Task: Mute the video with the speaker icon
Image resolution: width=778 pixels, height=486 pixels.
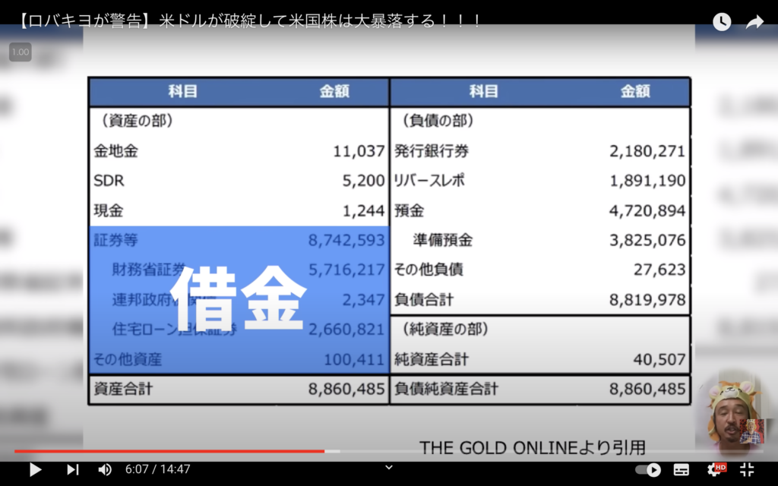Action: [x=105, y=469]
